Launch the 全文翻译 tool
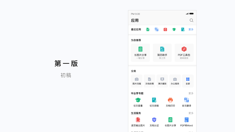This screenshot has height=132, width=235. (187, 102)
